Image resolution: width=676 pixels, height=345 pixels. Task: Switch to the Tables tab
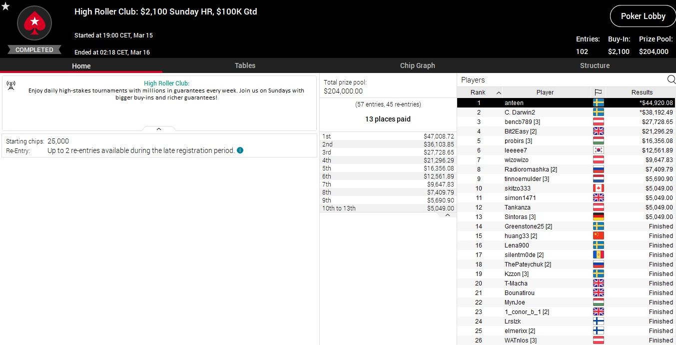click(x=245, y=65)
